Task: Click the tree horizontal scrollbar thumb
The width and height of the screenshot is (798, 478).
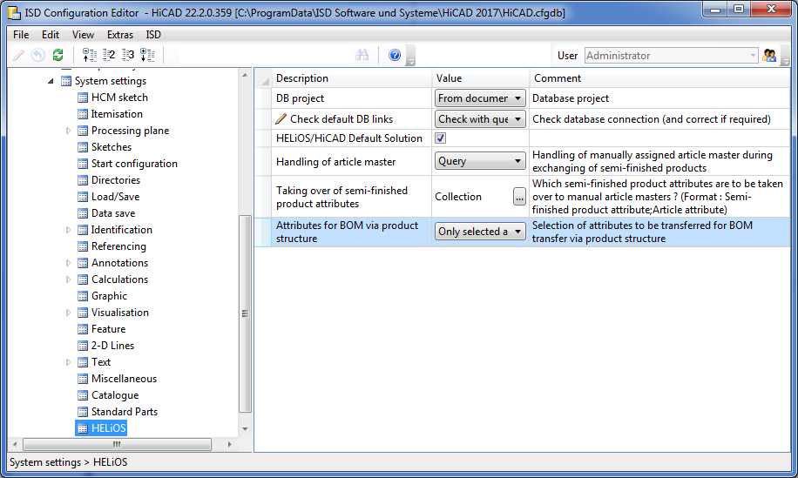Action: coord(117,444)
